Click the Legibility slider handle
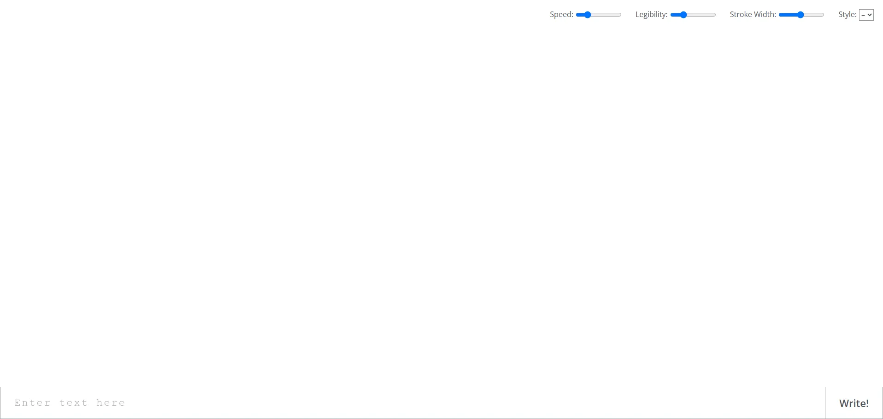Viewport: 883px width, 419px height. (x=683, y=15)
